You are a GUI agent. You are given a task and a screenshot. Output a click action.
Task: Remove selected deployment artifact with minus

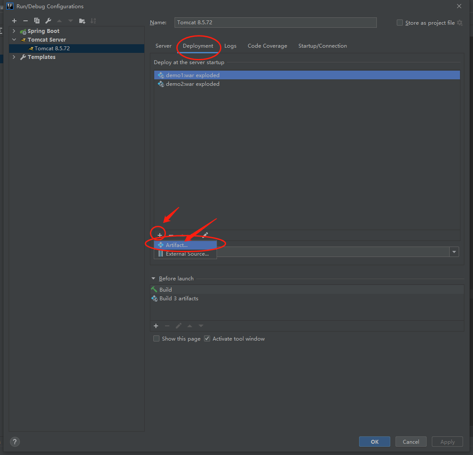coord(171,235)
